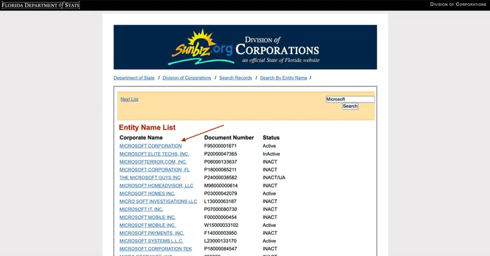Image resolution: width=490 pixels, height=256 pixels.
Task: Open the Department of State breadcrumb
Action: pyautogui.click(x=133, y=78)
